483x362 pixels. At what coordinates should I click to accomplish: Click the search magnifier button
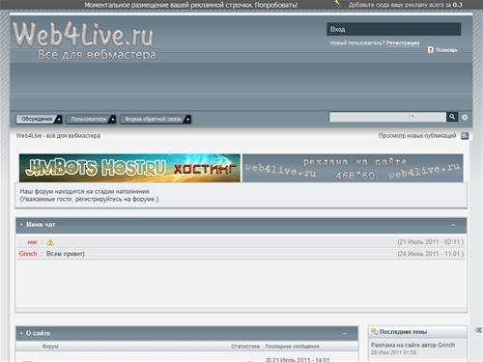pos(452,117)
